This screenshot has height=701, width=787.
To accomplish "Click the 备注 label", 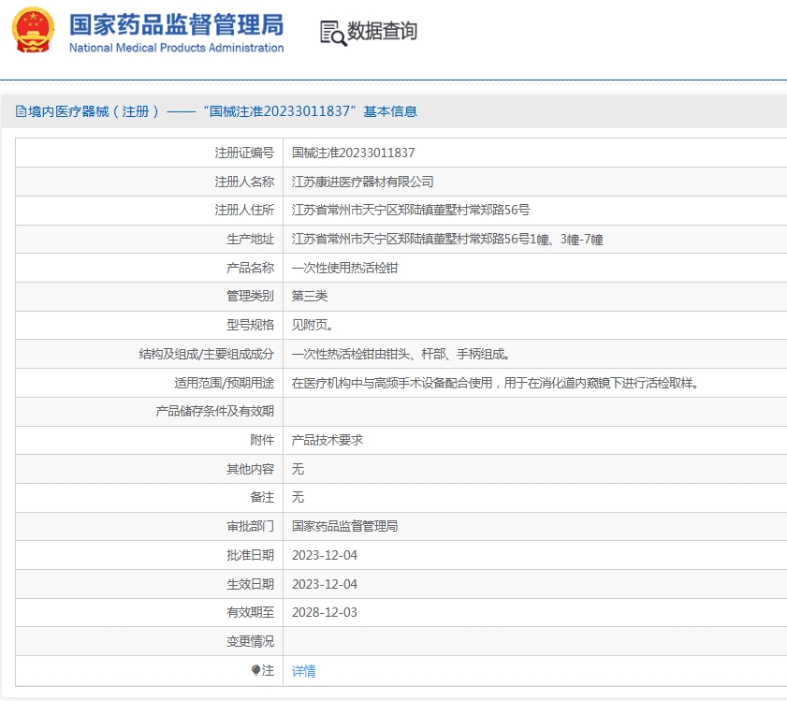I will click(x=262, y=497).
